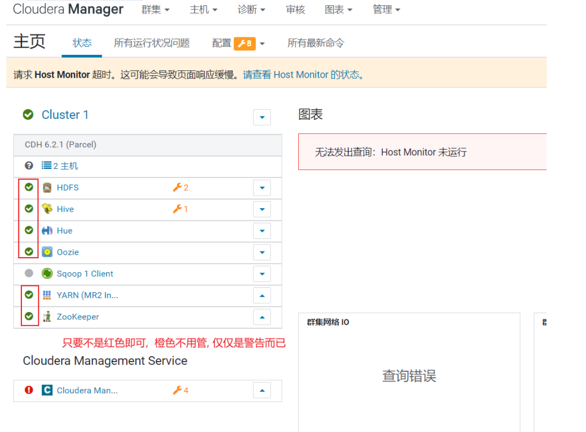Image resolution: width=586 pixels, height=432 pixels.
Task: Click the red error icon for Cloudera Management Service
Action: (x=29, y=390)
